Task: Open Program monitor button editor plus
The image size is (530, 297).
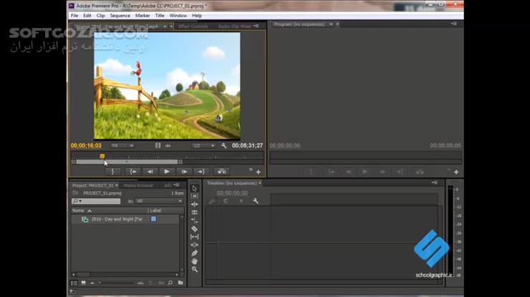Action: click(x=456, y=172)
